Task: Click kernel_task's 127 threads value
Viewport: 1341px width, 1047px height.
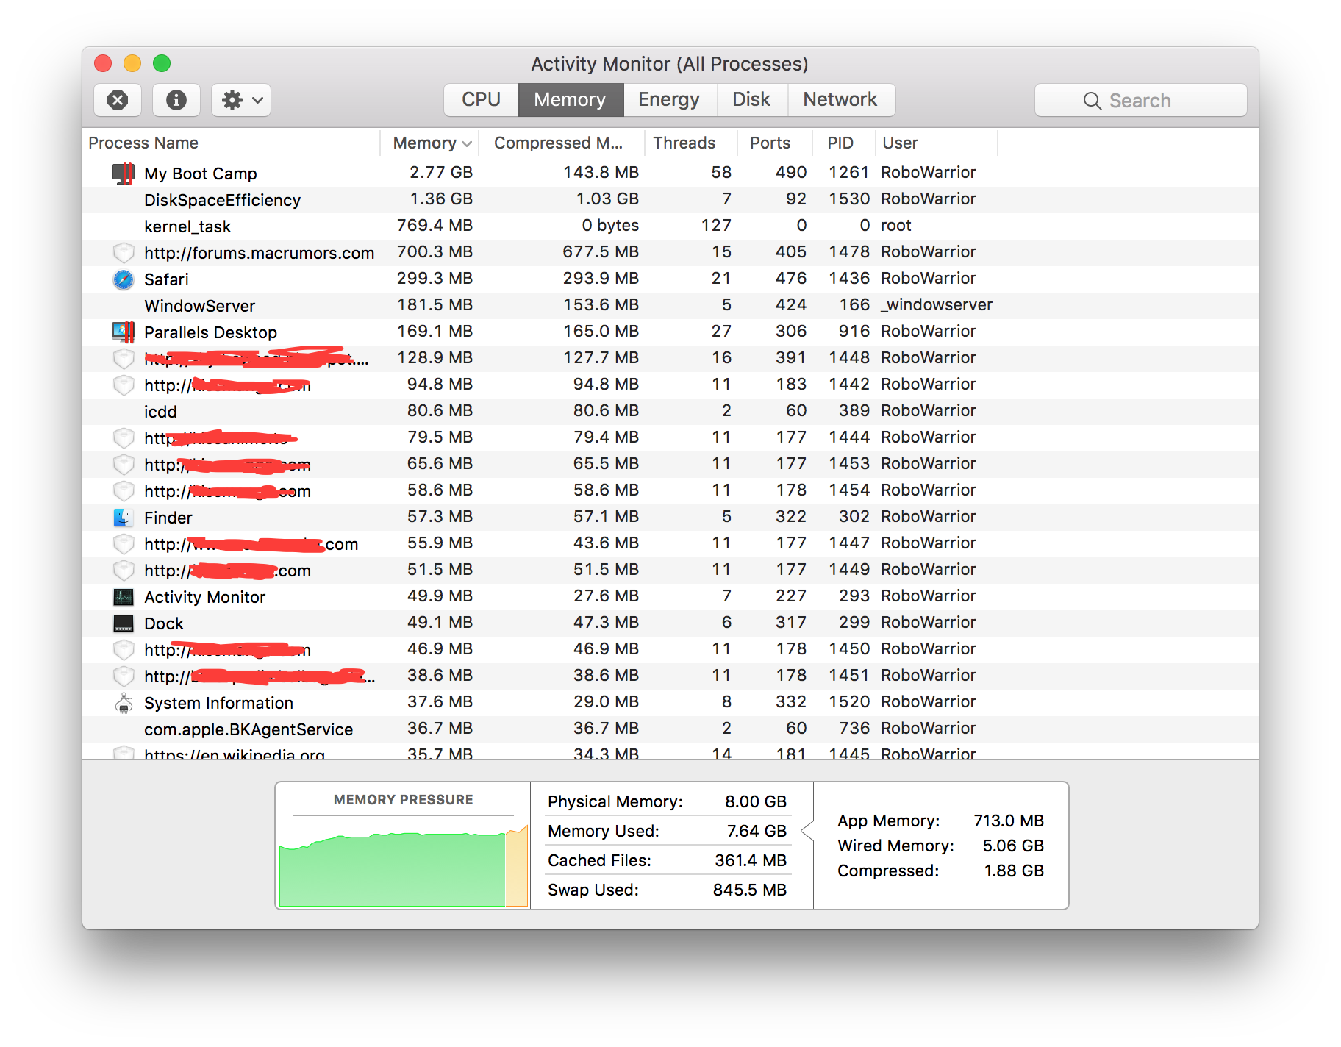Action: 716,225
